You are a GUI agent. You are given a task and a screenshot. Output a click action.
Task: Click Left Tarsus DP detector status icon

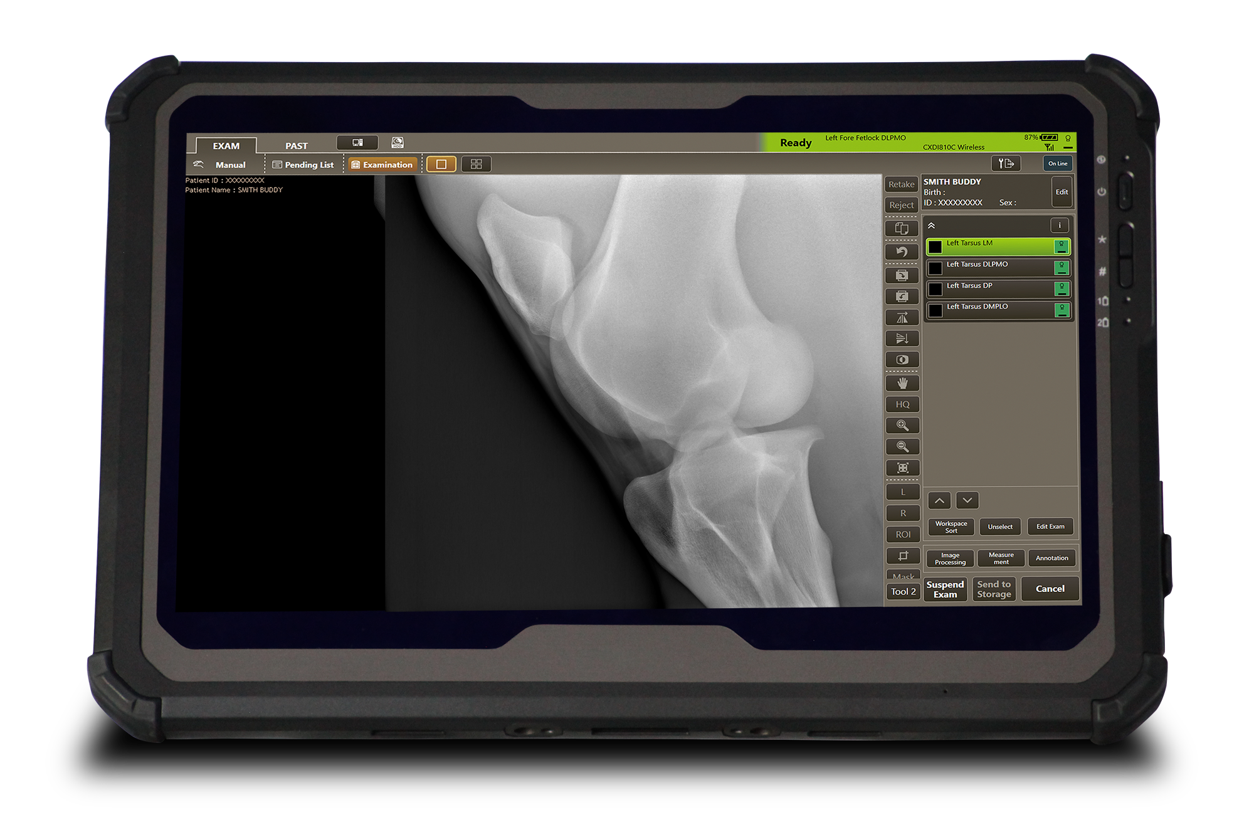1062,288
